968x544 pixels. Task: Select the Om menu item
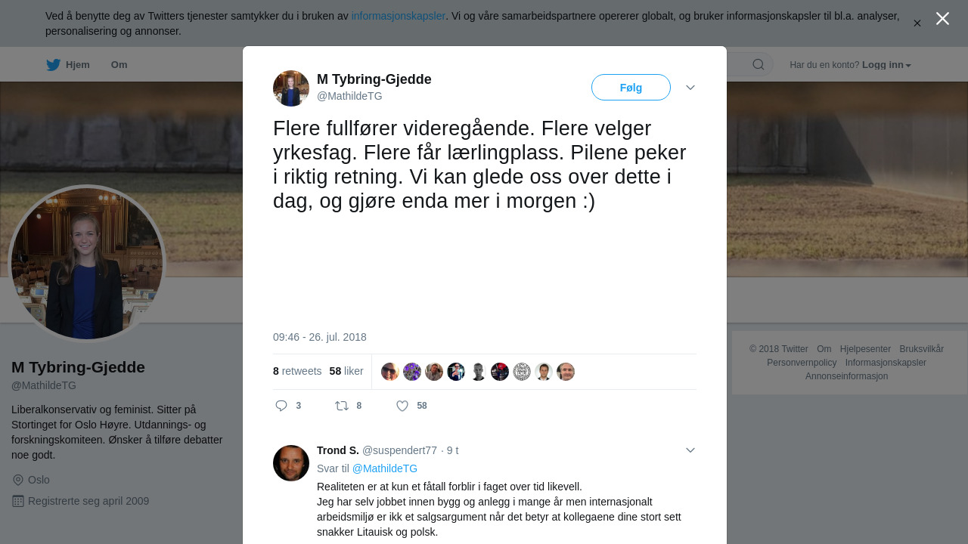click(x=119, y=65)
